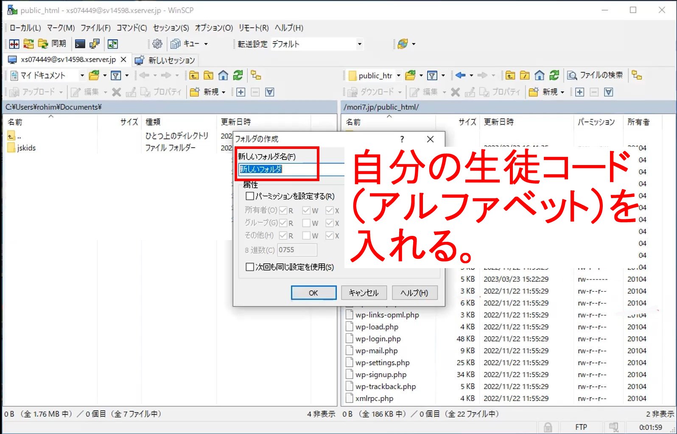Click the remote panel filter icon
Image resolution: width=677 pixels, height=434 pixels.
[432, 76]
